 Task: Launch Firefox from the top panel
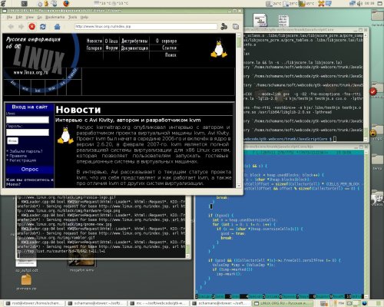(66, 4)
